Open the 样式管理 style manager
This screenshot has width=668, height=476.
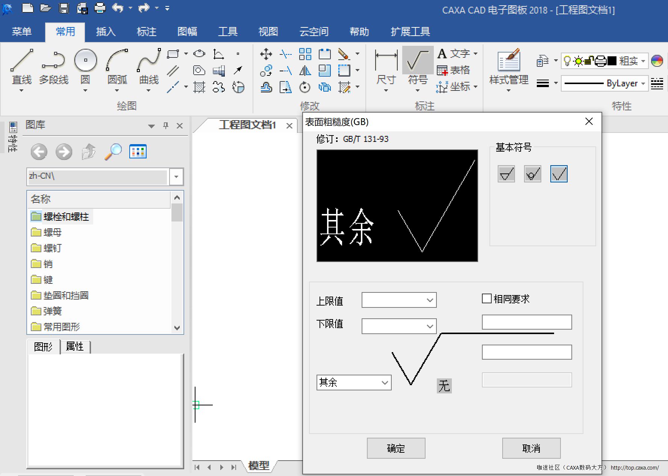coord(509,61)
